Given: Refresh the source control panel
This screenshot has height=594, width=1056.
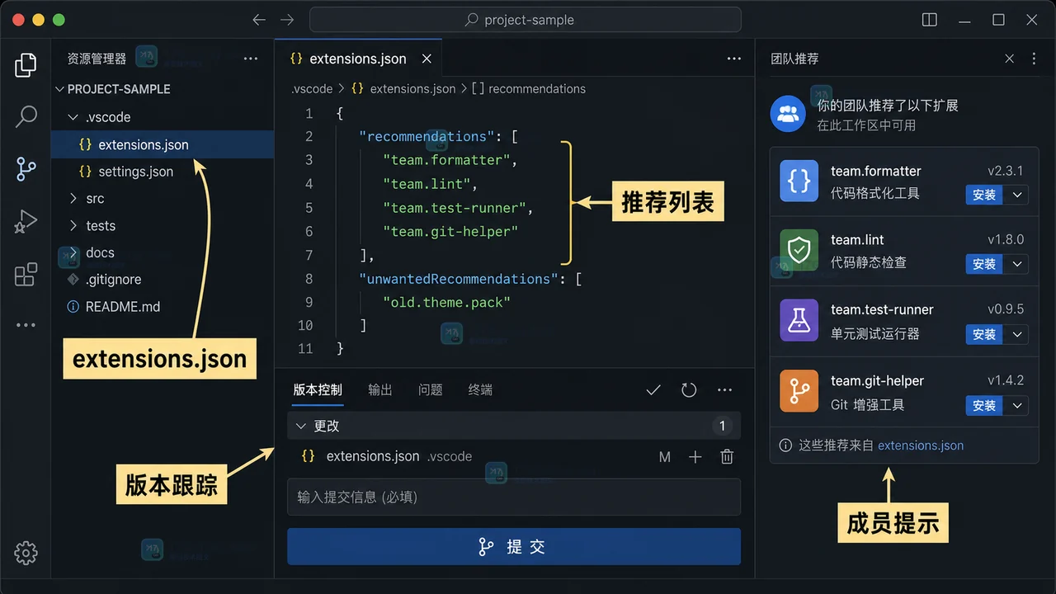Looking at the screenshot, I should coord(689,390).
